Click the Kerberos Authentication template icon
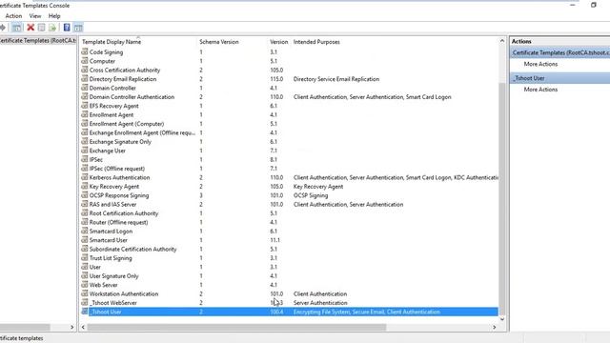 (85, 177)
